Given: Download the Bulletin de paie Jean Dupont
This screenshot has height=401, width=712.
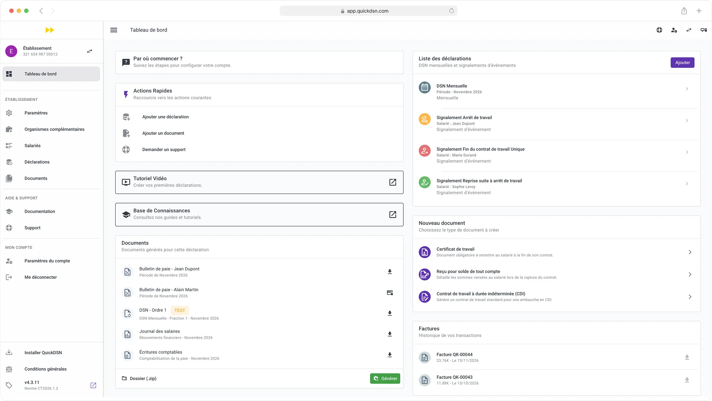Looking at the screenshot, I should coord(389,272).
